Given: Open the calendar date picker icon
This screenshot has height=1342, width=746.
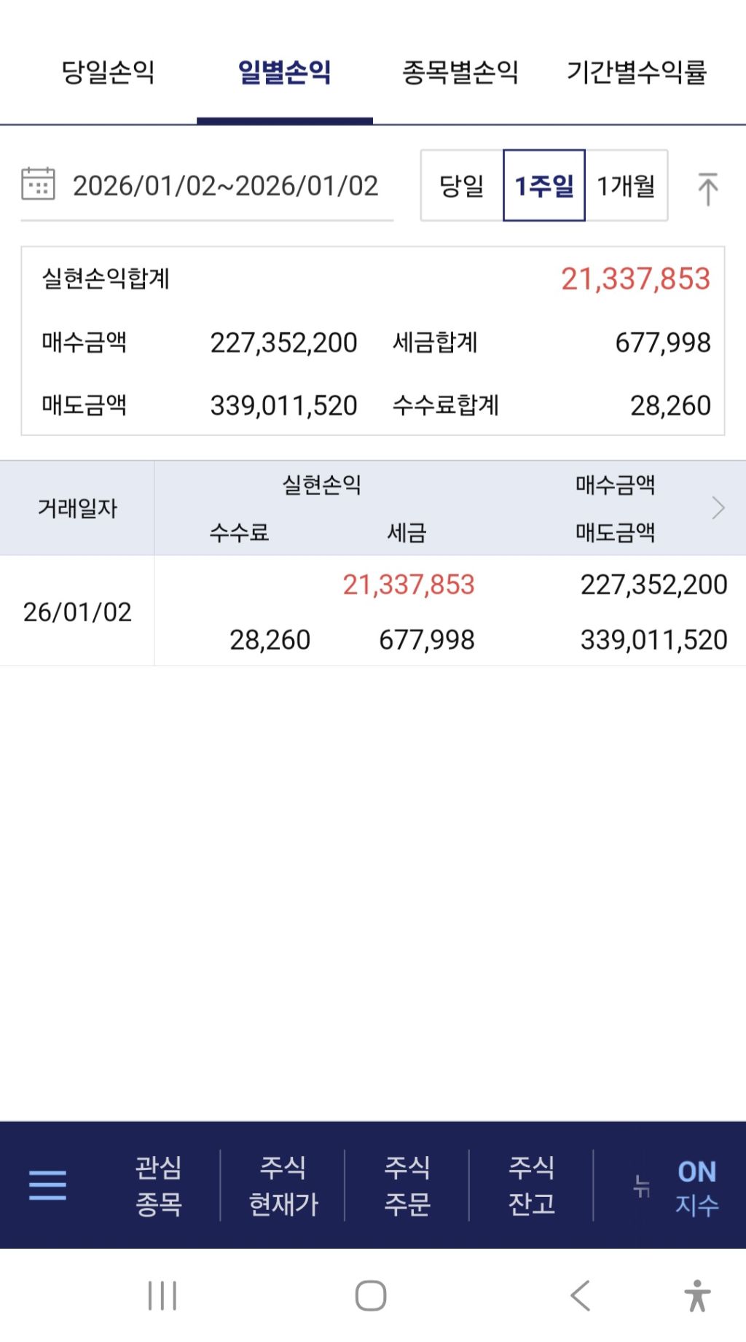Looking at the screenshot, I should pos(38,184).
